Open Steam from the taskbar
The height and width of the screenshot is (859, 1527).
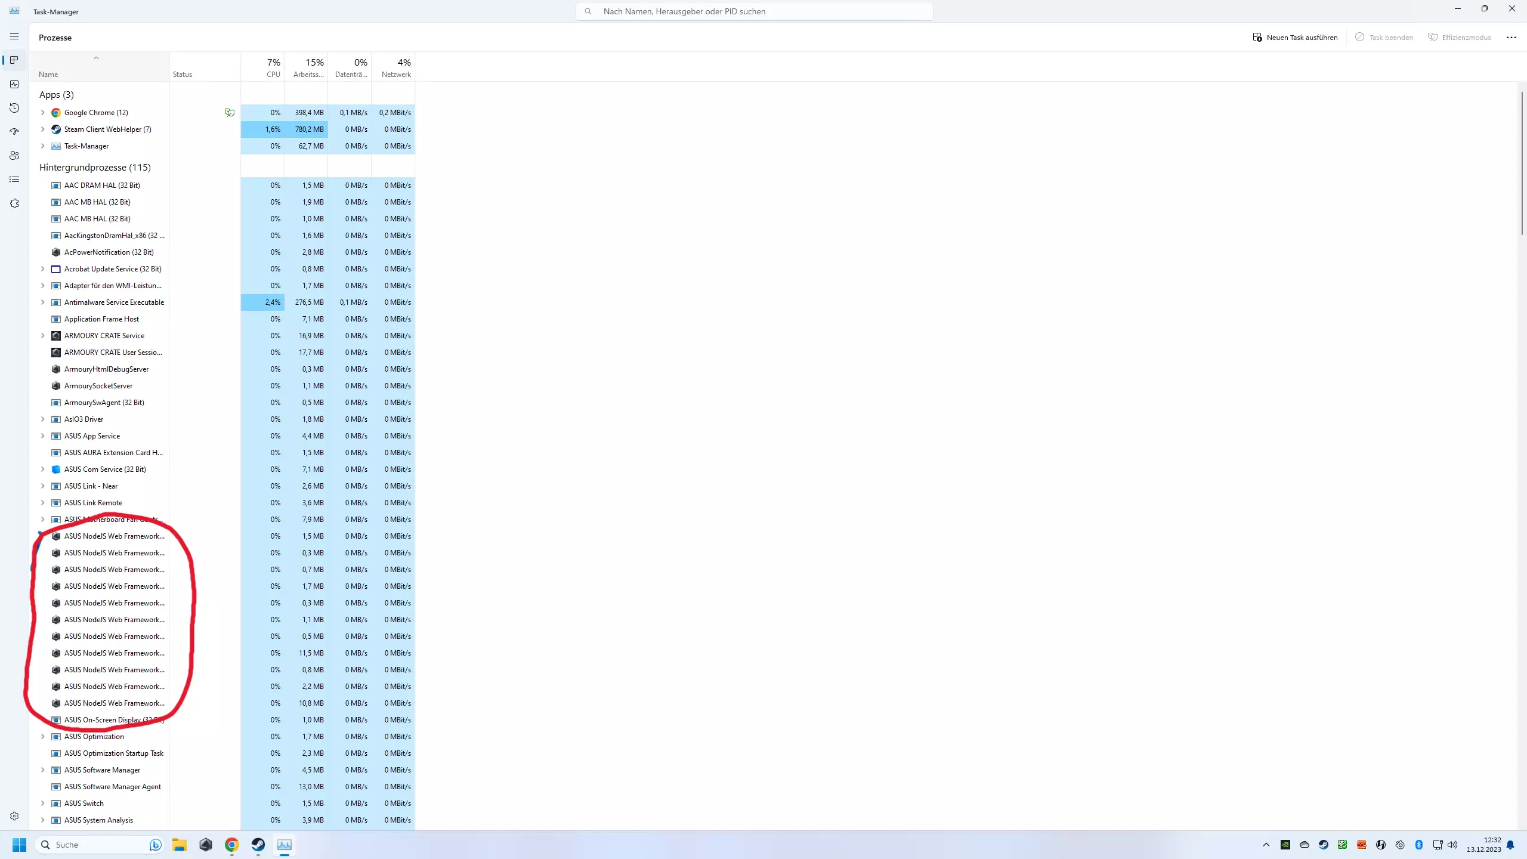coord(258,845)
